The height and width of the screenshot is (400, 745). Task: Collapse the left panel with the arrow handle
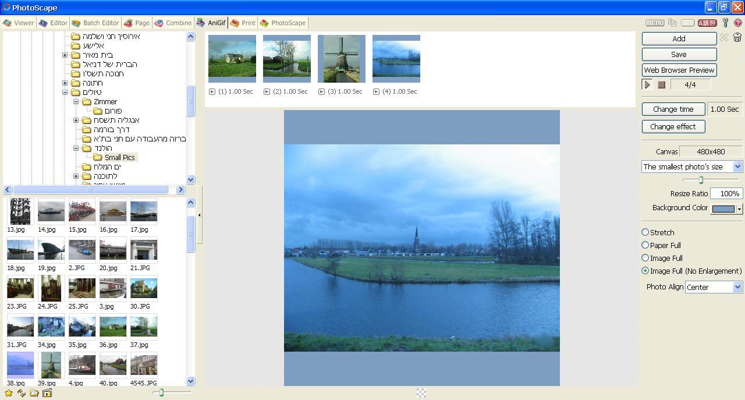(x=199, y=215)
